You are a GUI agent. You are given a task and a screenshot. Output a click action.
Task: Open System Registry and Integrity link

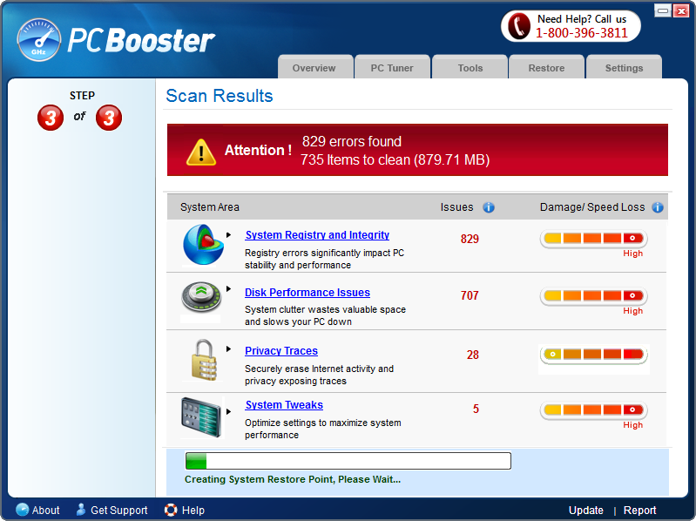pos(317,234)
